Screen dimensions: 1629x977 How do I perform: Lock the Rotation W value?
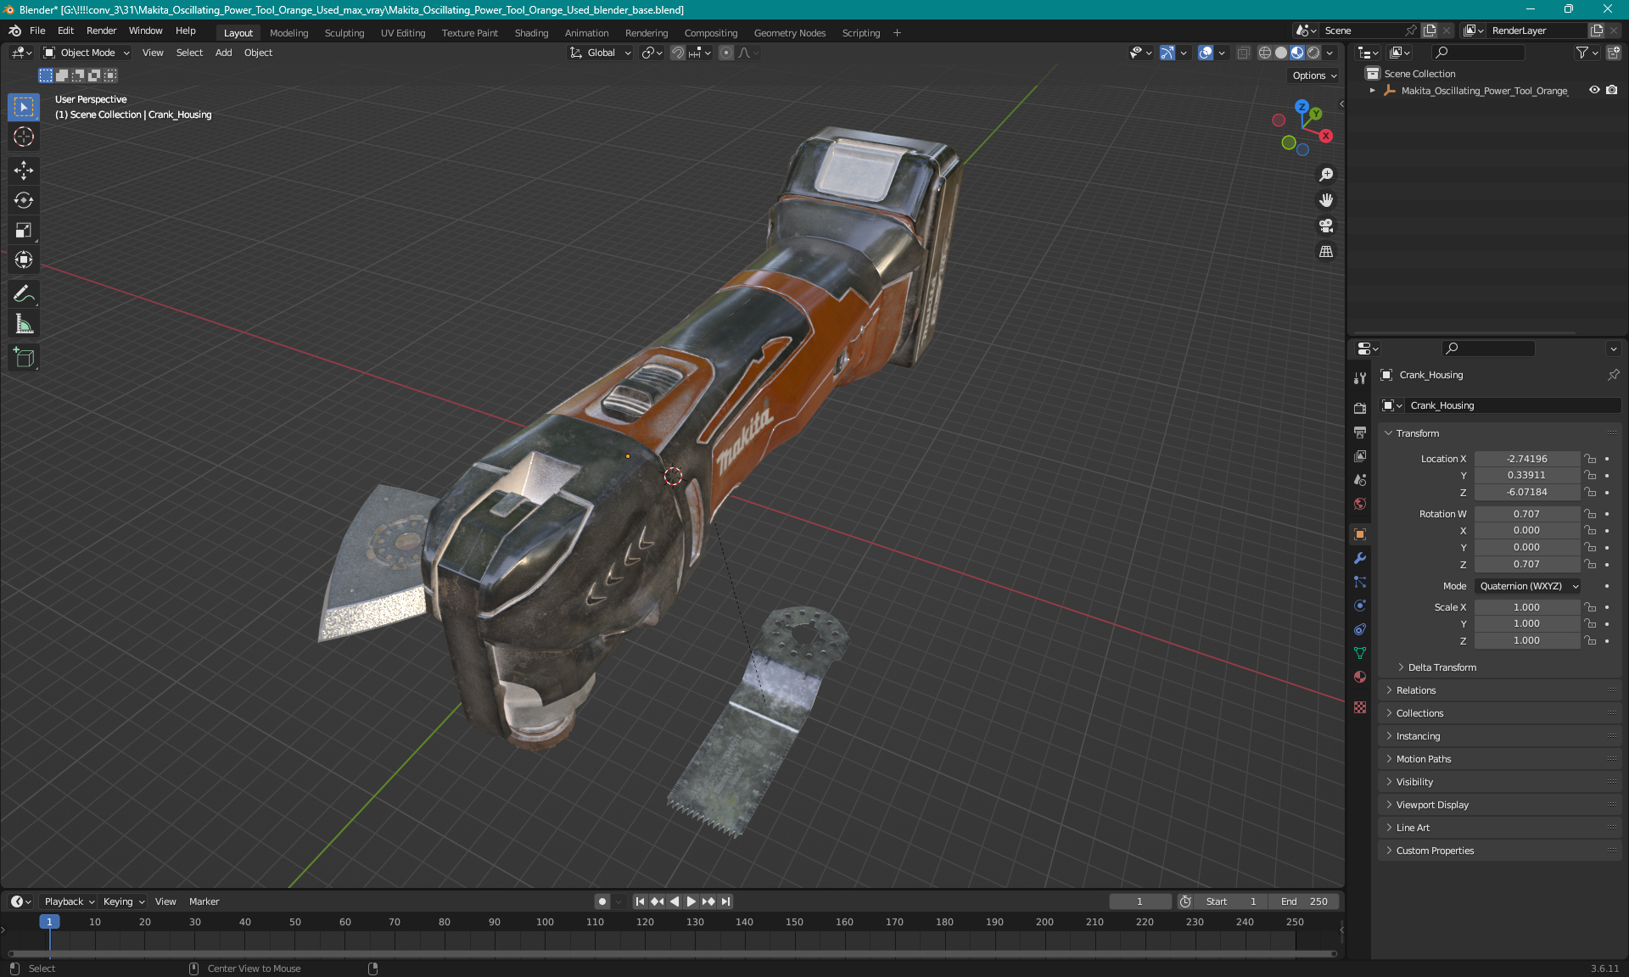[1590, 514]
